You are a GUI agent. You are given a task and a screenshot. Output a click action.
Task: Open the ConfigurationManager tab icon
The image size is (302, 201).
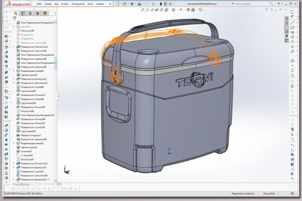(30, 13)
